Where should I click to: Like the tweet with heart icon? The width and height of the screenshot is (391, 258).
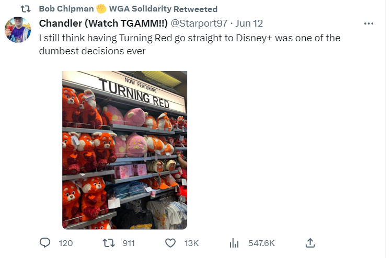(x=170, y=243)
